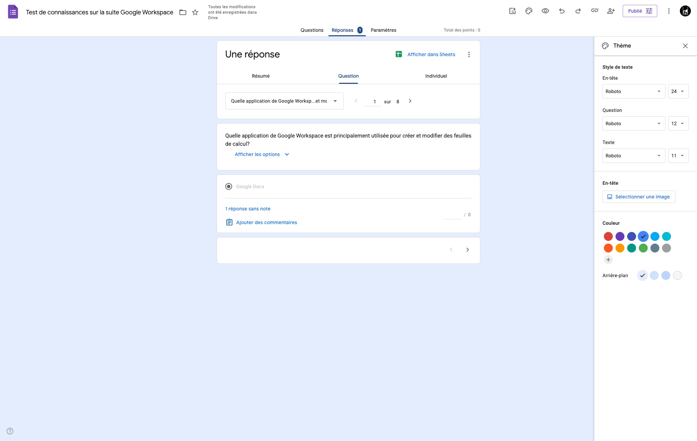Choose the deep orange theme color
Screen dimensions: 697x441
pos(608,248)
